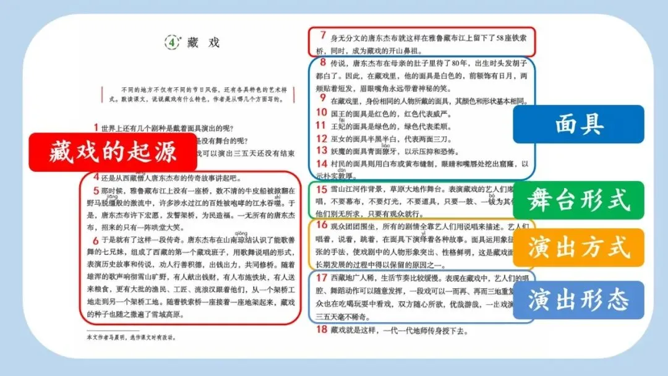The width and height of the screenshot is (668, 376).
Task: Click the line beginning 观众团团围坐
Action: click(x=429, y=226)
